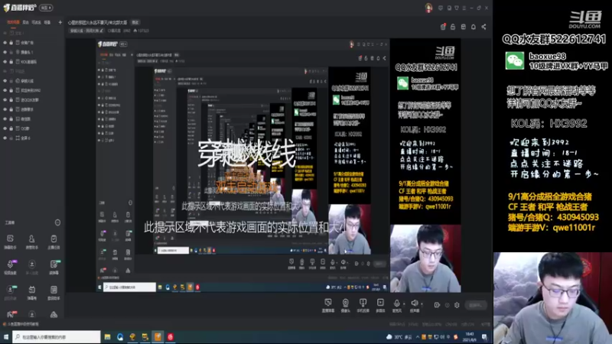Open the red app icon on taskbar
The height and width of the screenshot is (344, 612).
coord(171,337)
